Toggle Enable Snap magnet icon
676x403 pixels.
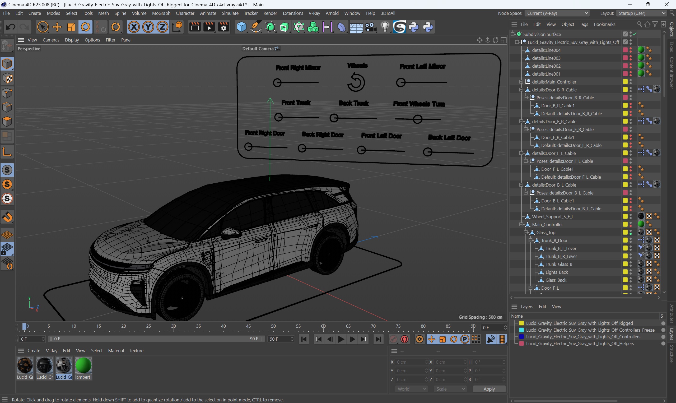pyautogui.click(x=7, y=217)
